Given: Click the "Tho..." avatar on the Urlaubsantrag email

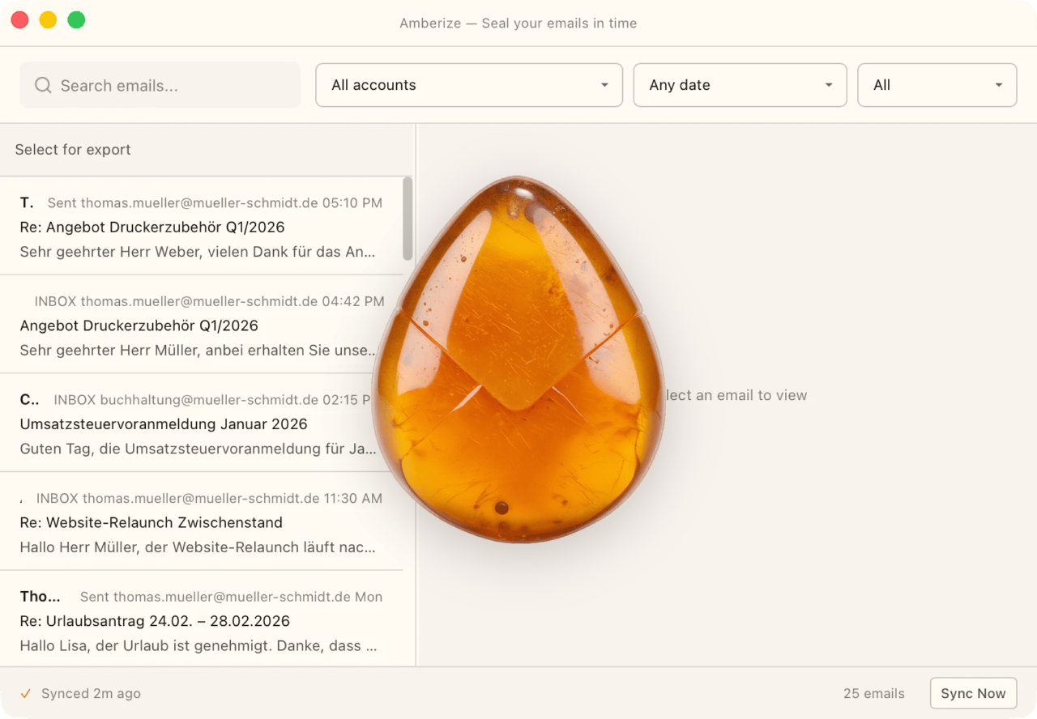Looking at the screenshot, I should tap(39, 597).
